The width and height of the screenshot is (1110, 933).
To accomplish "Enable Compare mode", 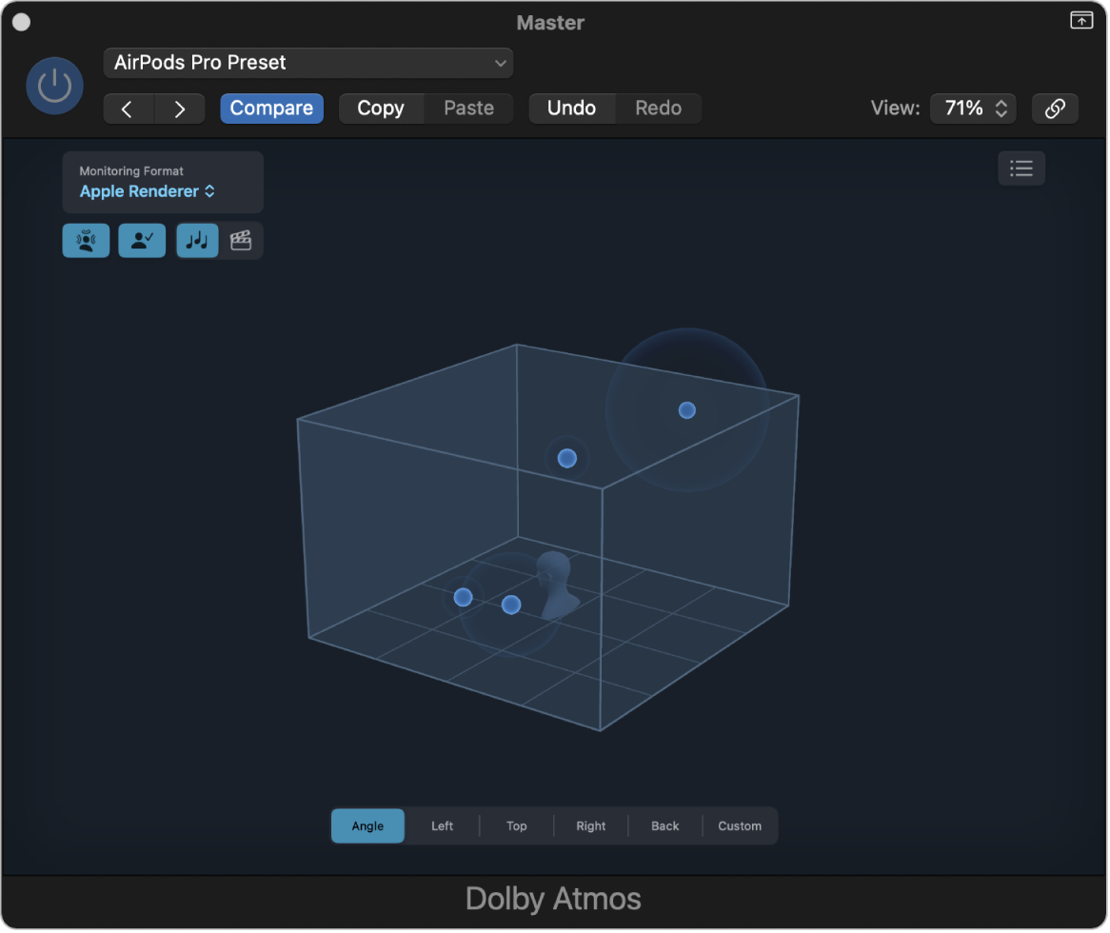I will click(x=271, y=108).
